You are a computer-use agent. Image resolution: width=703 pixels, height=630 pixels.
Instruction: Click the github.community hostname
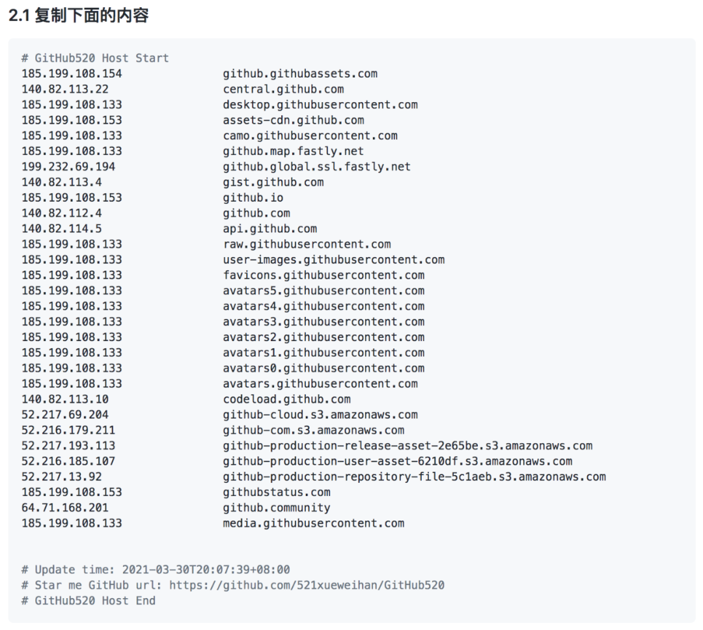(277, 508)
